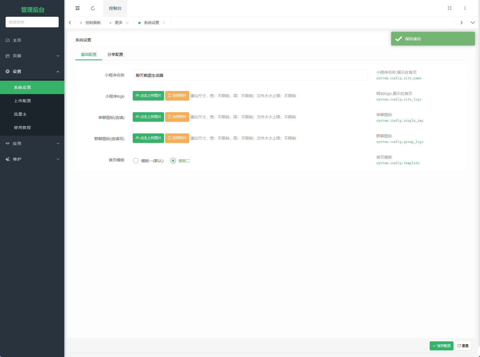Viewport: 480px width, 357px height.
Task: Click the 页面 window icon
Action: (x=8, y=56)
